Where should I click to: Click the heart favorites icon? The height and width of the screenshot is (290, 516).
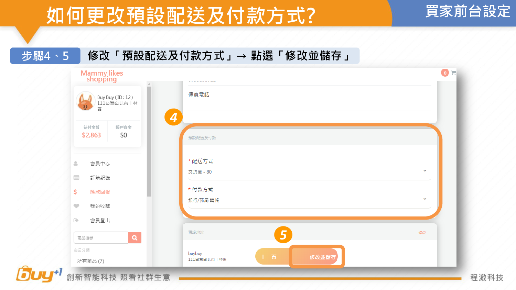[x=76, y=206]
